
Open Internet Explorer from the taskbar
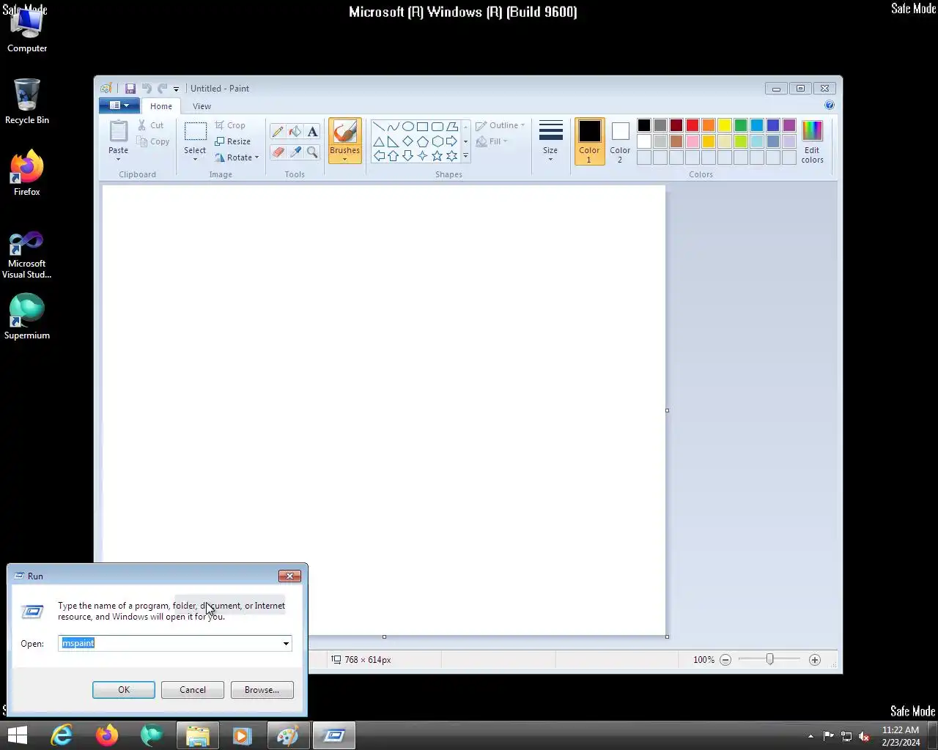[x=62, y=735]
